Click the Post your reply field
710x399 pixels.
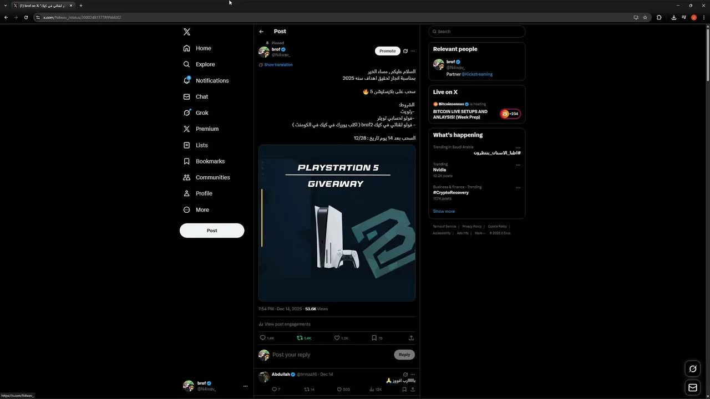tap(332, 355)
